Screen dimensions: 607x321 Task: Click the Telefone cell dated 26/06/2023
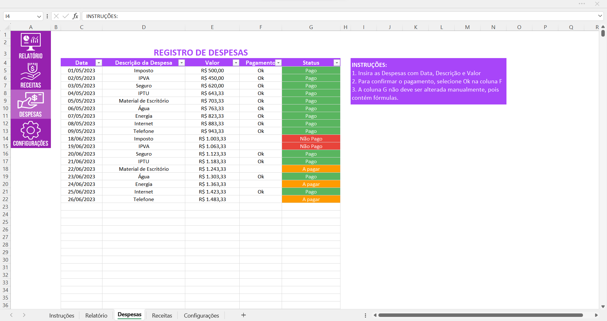[144, 199]
